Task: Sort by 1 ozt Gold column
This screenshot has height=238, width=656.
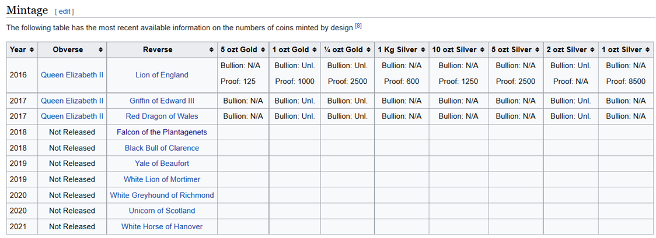Action: (315, 50)
